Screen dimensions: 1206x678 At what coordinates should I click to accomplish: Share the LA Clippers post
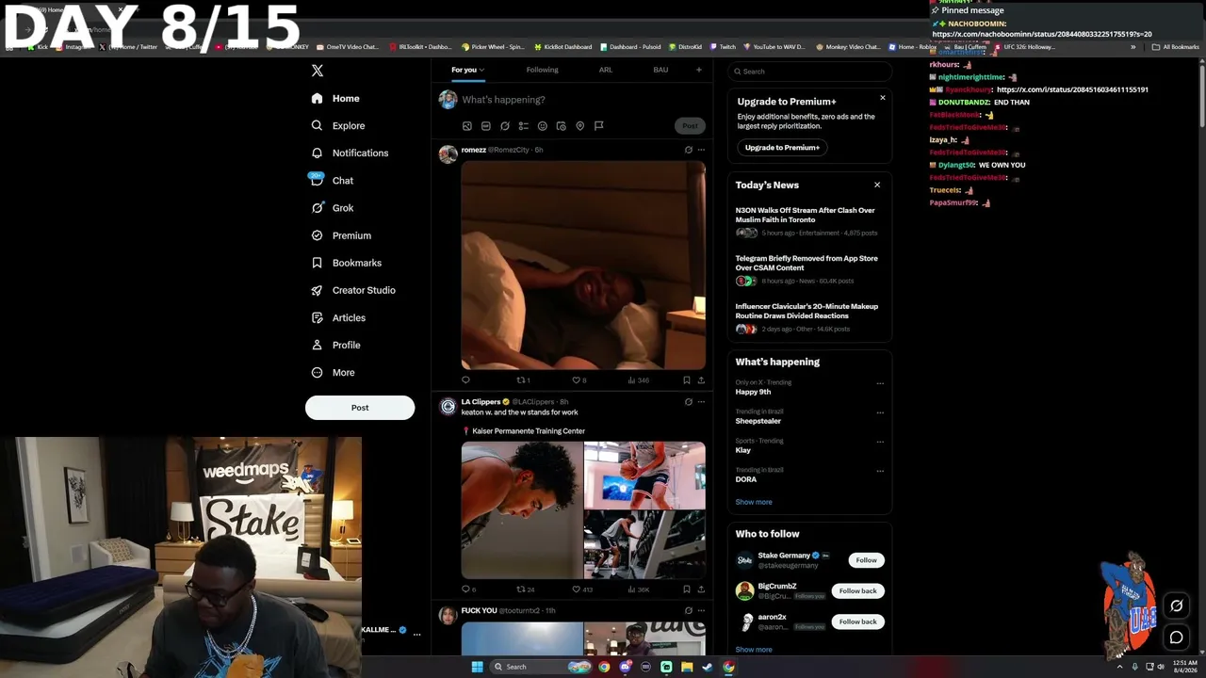pyautogui.click(x=701, y=589)
